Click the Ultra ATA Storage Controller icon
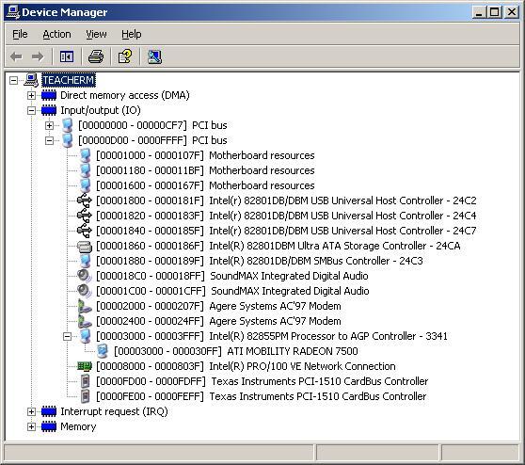Image resolution: width=525 pixels, height=465 pixels. [x=85, y=246]
